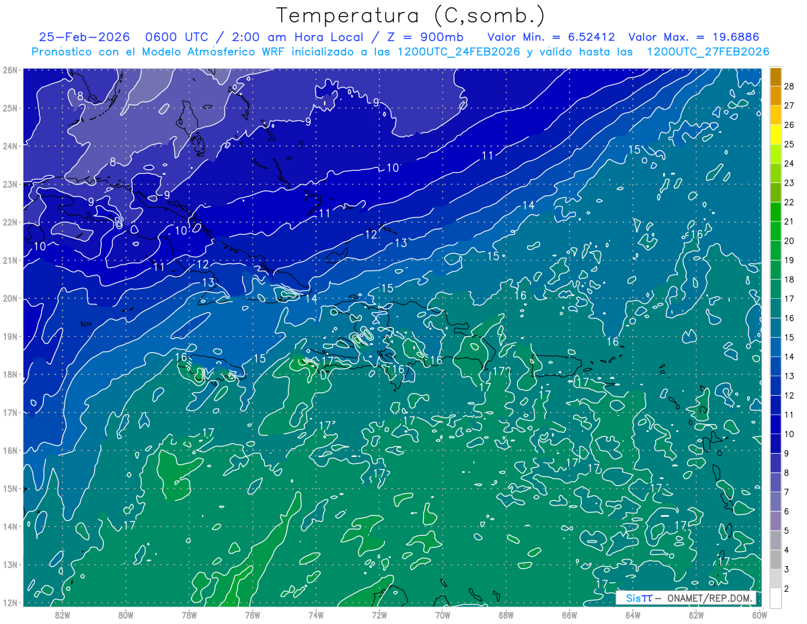This screenshot has width=807, height=624.
Task: Click the colorbar legend label '28'
Action: coord(789,86)
